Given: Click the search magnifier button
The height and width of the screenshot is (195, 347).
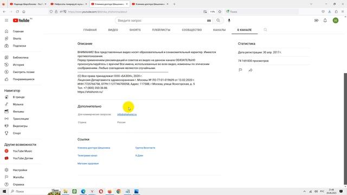Looking at the screenshot, I should (218, 21).
